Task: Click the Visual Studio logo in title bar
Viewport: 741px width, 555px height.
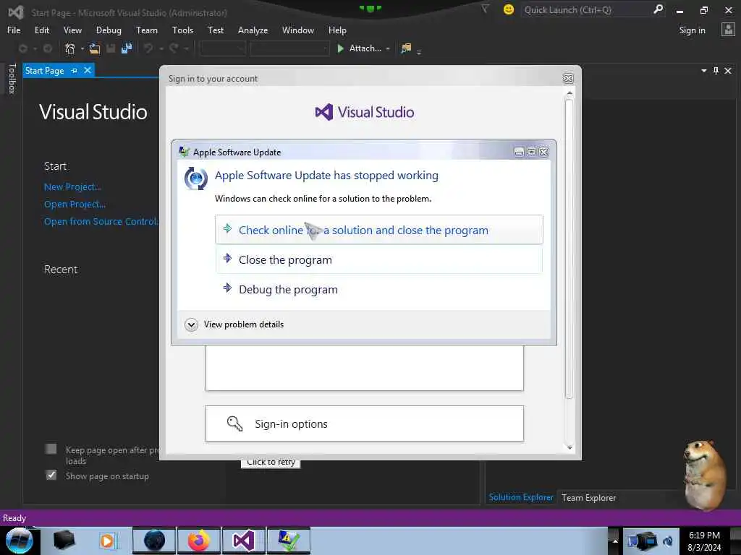Action: tap(16, 12)
